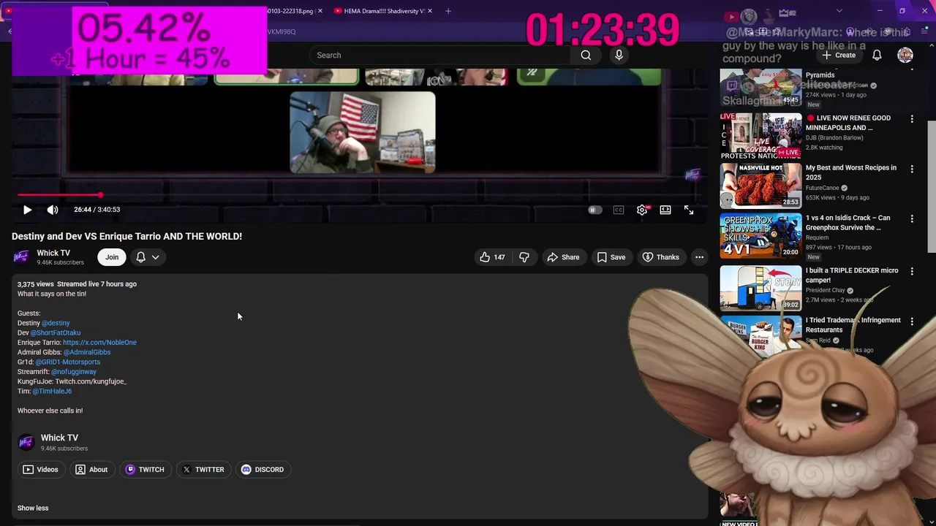Open the @GRID1-Motorsports link
The width and height of the screenshot is (936, 526).
68,362
